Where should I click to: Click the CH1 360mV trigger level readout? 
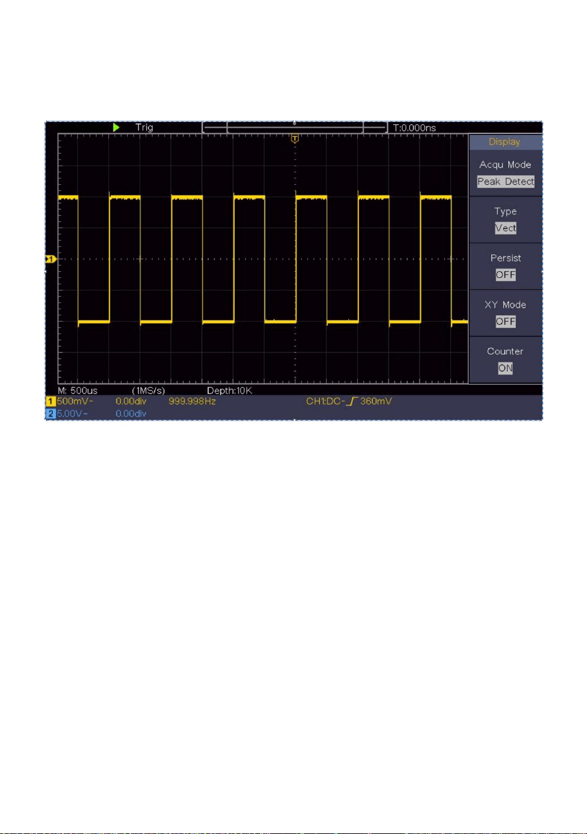tap(349, 402)
